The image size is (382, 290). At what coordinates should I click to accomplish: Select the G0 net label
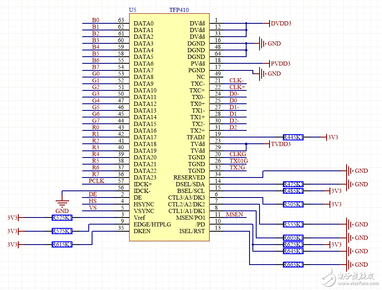95,74
